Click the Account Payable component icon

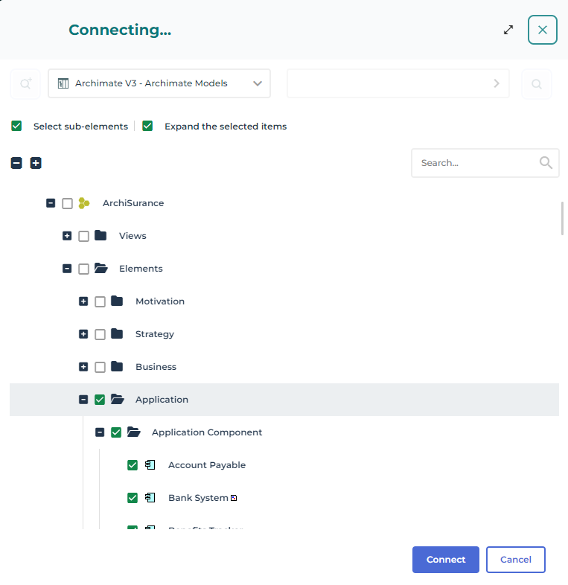coord(150,465)
